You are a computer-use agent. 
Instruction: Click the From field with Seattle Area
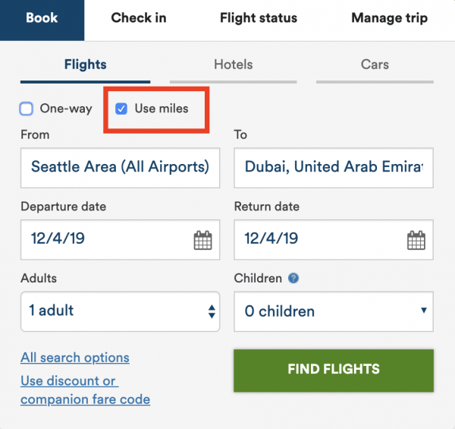[x=120, y=167]
